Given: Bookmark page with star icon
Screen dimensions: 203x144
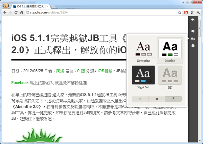Looking at the screenshot, I should click(180, 13).
